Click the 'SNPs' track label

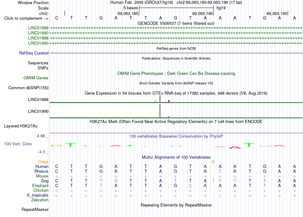click(x=43, y=68)
